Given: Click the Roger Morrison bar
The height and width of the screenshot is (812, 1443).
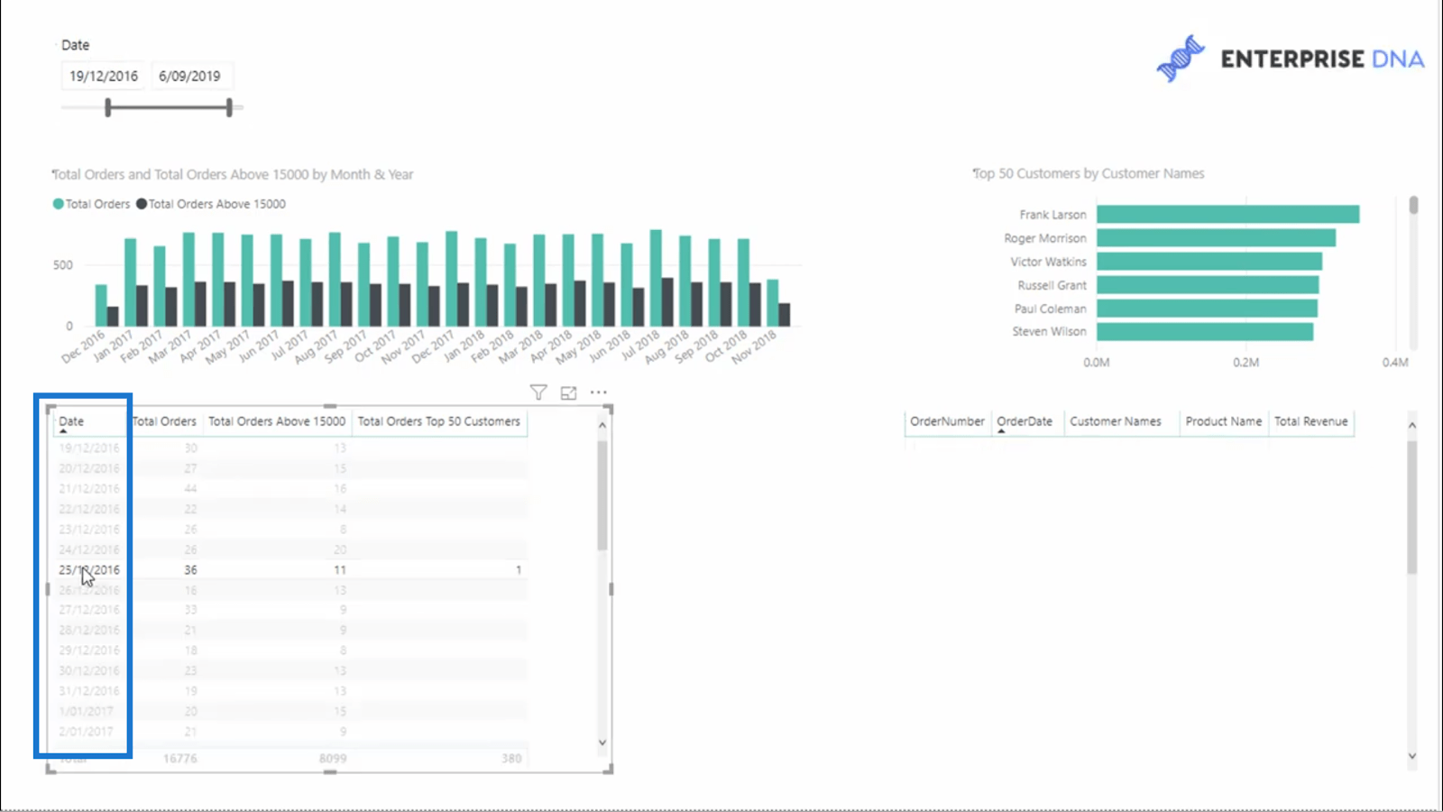Looking at the screenshot, I should coord(1217,238).
